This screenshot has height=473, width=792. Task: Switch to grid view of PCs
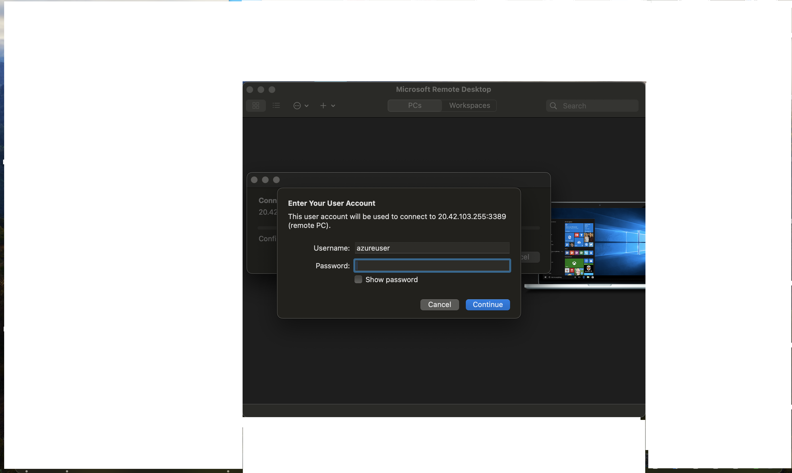pos(256,105)
